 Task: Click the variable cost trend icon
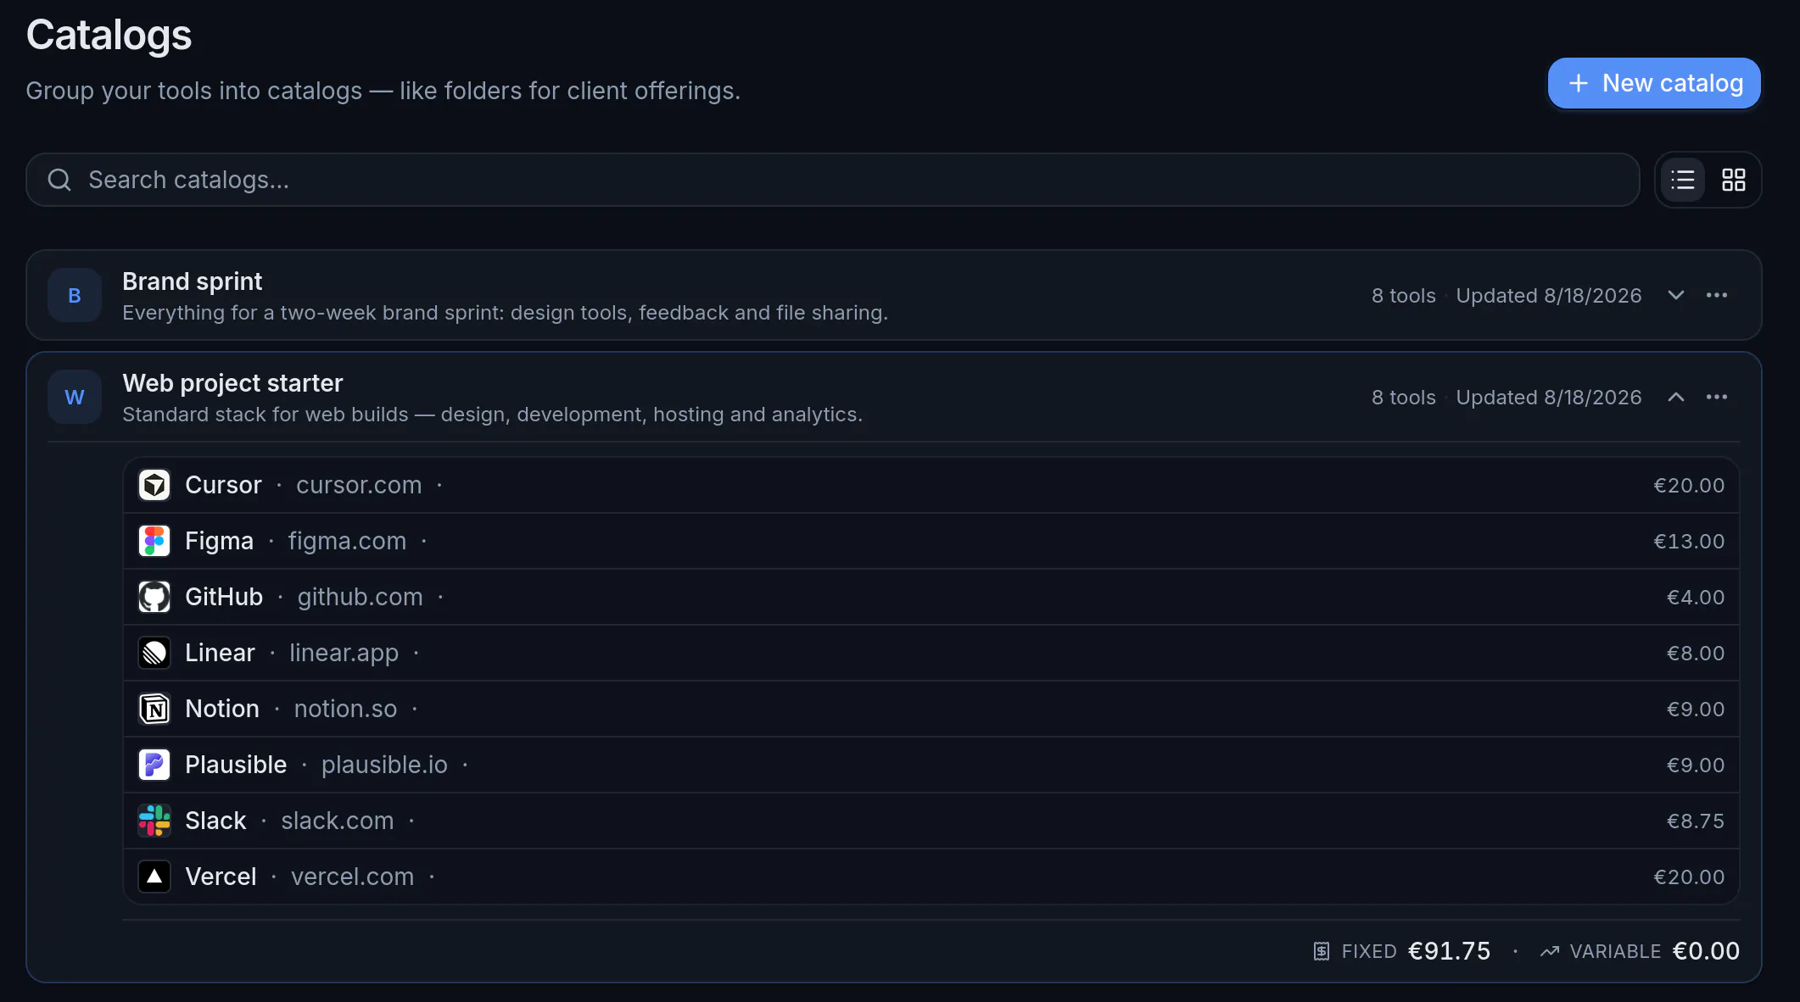(x=1550, y=951)
